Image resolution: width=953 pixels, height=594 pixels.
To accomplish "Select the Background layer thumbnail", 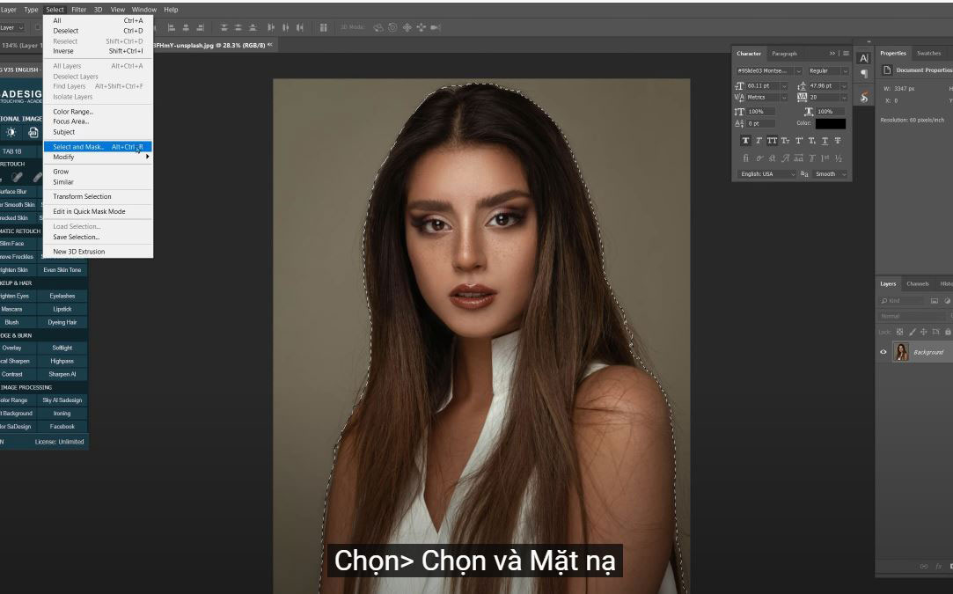I will 901,352.
